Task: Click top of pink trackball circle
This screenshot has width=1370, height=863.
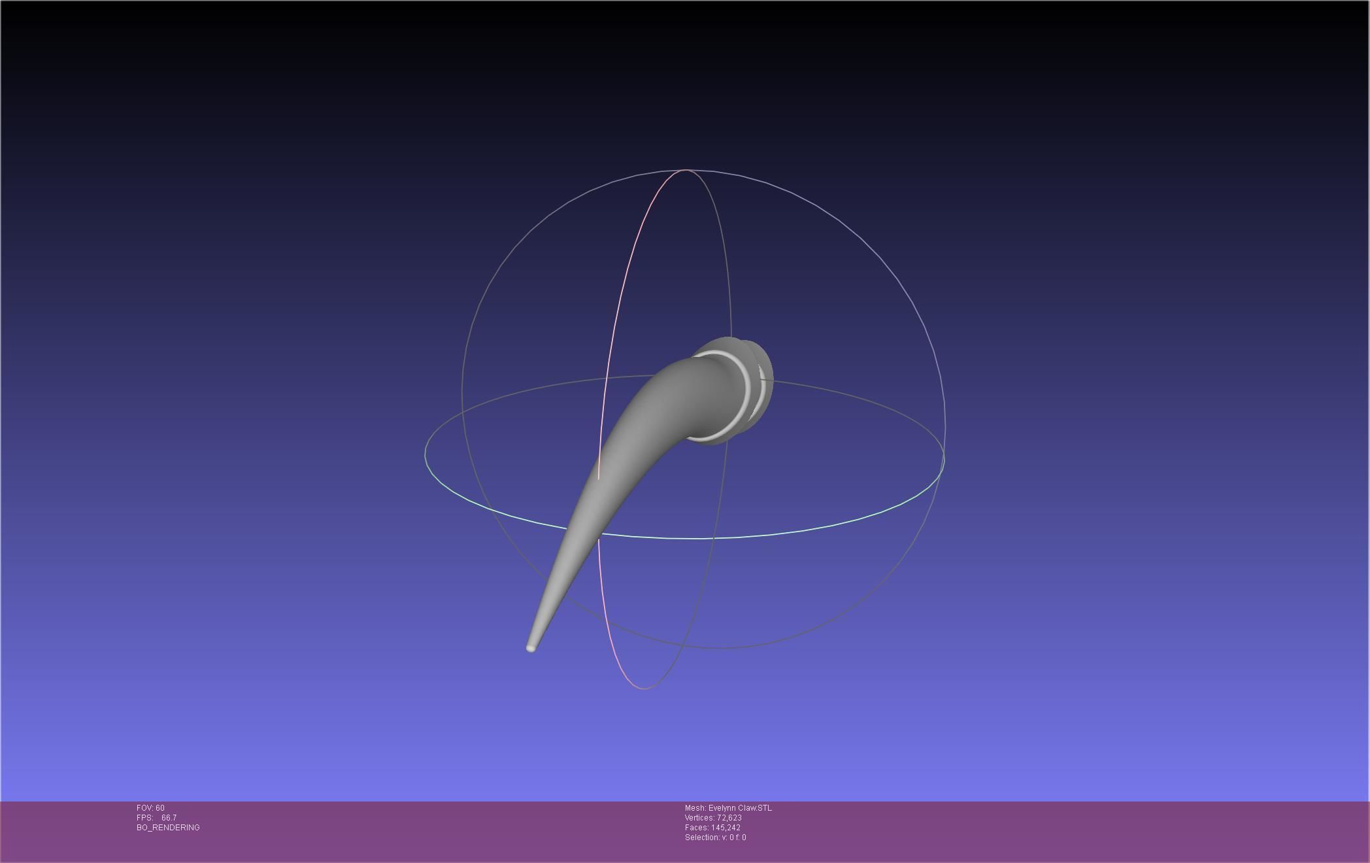Action: (685, 170)
